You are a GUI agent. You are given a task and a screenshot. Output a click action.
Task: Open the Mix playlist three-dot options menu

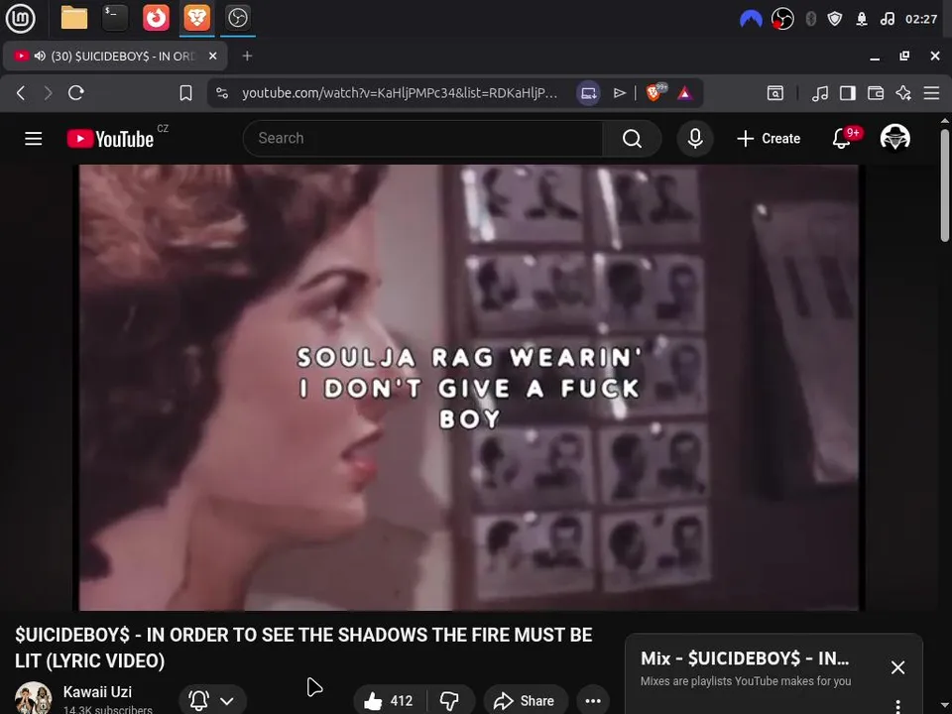tap(898, 705)
